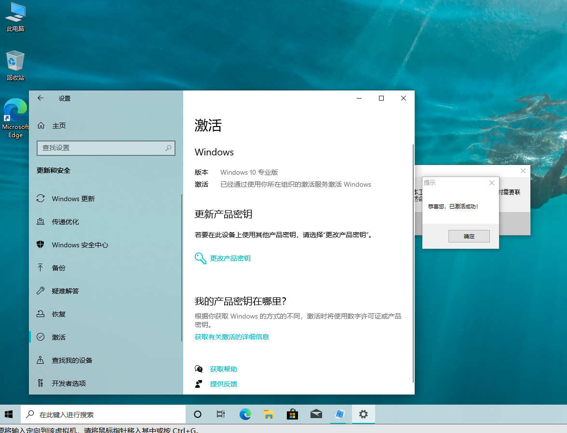Click the 获取帮助 chat bubble icon

tap(199, 369)
